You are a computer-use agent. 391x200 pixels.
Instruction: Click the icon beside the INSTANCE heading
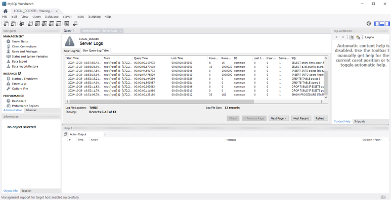click(20, 73)
